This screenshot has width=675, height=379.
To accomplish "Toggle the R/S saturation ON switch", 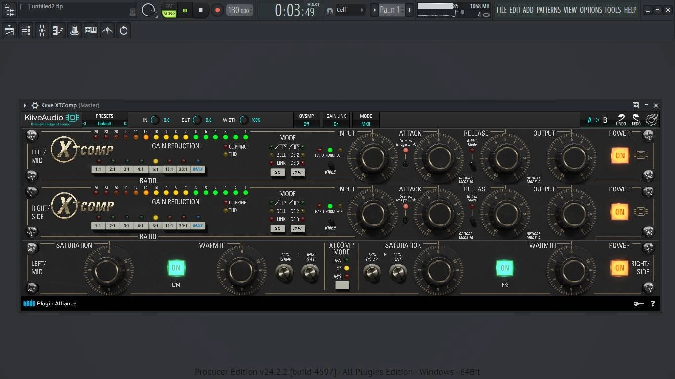I will 505,268.
